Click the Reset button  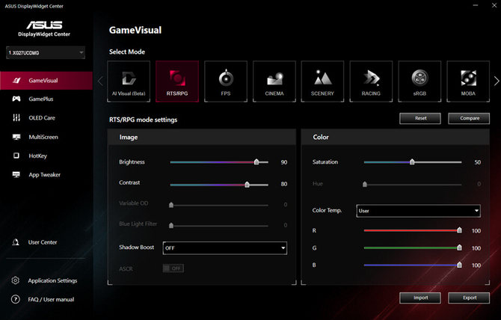(x=420, y=118)
